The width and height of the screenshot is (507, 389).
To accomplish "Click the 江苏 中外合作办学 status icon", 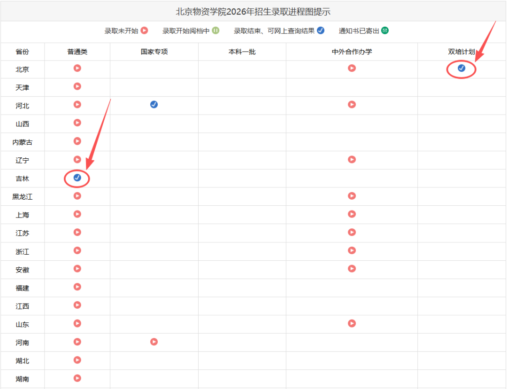I will (x=352, y=232).
